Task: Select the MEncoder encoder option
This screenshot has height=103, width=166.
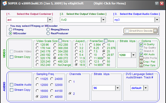Action: [10, 33]
